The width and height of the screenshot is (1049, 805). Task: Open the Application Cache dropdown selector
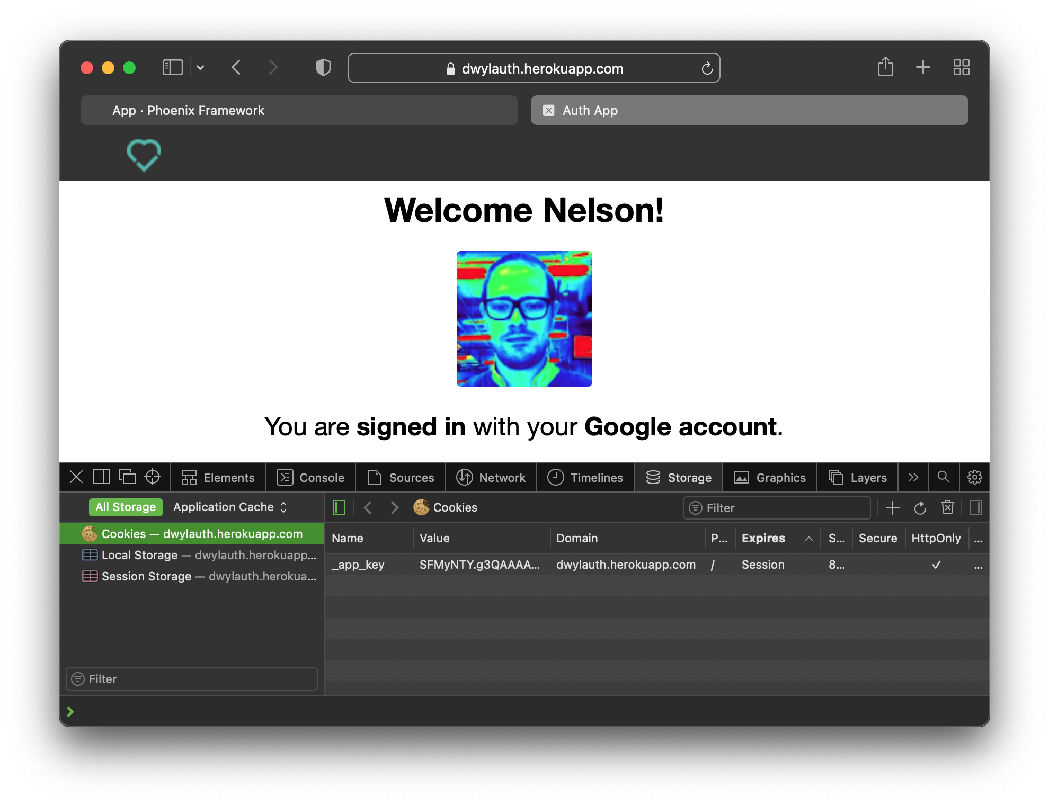230,507
